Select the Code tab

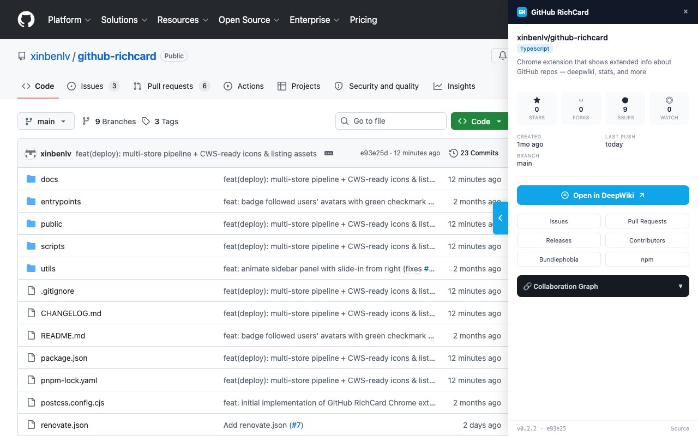(x=38, y=86)
